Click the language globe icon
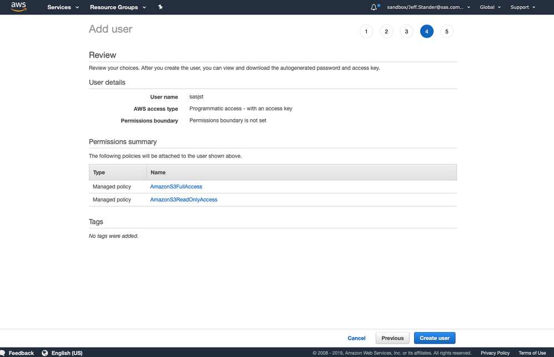This screenshot has height=357, width=554. pyautogui.click(x=45, y=353)
